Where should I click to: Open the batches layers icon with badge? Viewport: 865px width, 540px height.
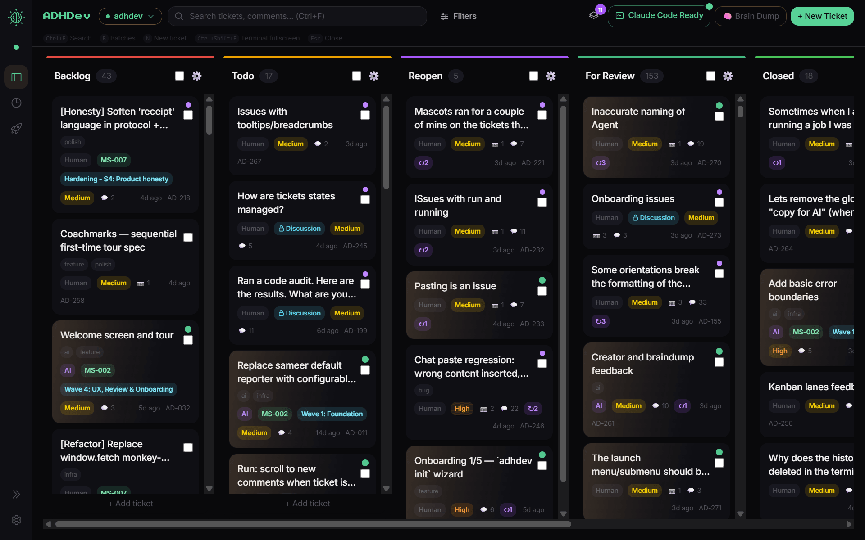tap(594, 15)
